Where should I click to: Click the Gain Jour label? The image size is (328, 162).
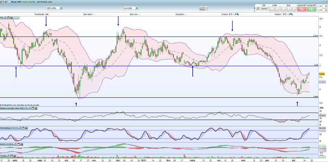click(x=135, y=14)
